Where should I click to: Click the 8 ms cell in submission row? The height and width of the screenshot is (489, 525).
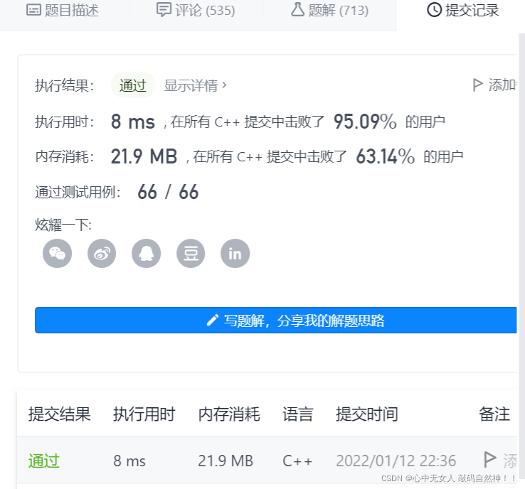coord(129,461)
